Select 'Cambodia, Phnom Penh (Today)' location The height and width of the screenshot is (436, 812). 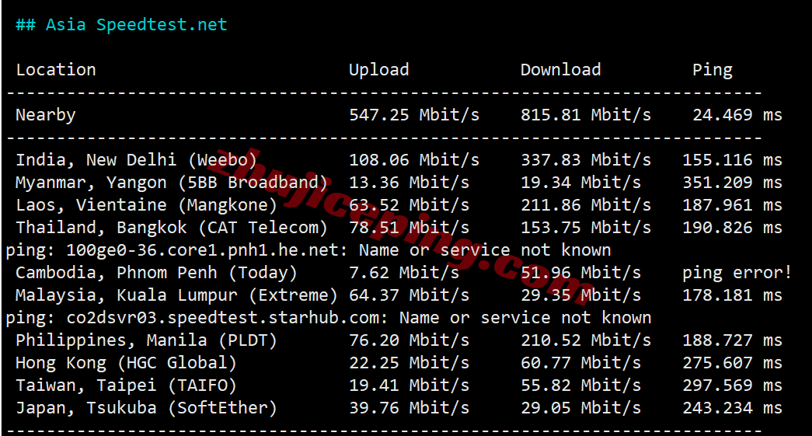pos(156,273)
